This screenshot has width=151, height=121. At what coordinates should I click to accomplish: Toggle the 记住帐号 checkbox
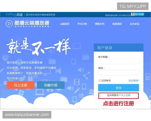100,81
